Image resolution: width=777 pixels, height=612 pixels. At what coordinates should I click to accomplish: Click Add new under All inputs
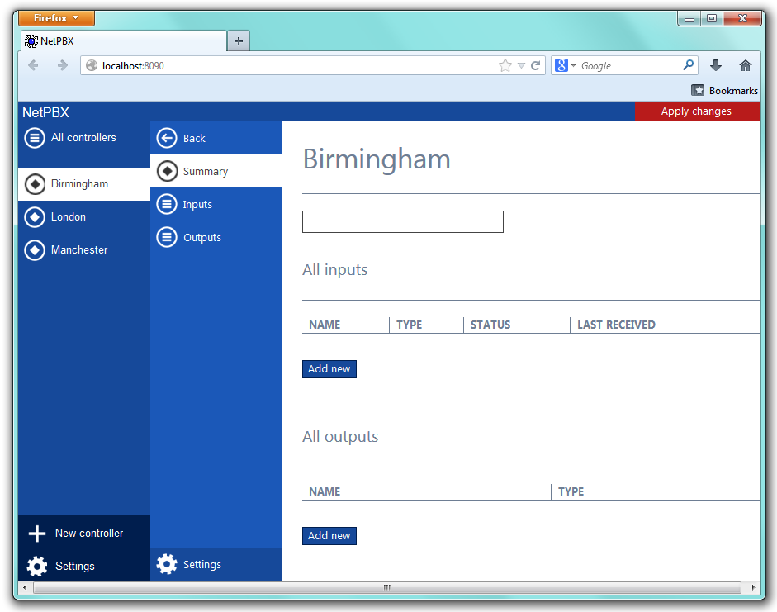[x=329, y=369]
